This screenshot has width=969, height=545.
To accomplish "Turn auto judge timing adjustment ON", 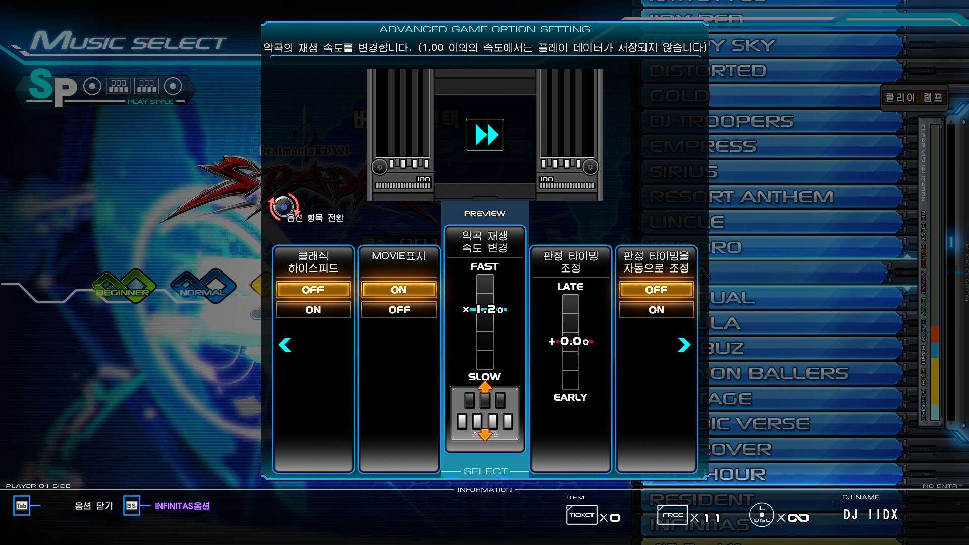I will click(x=656, y=310).
